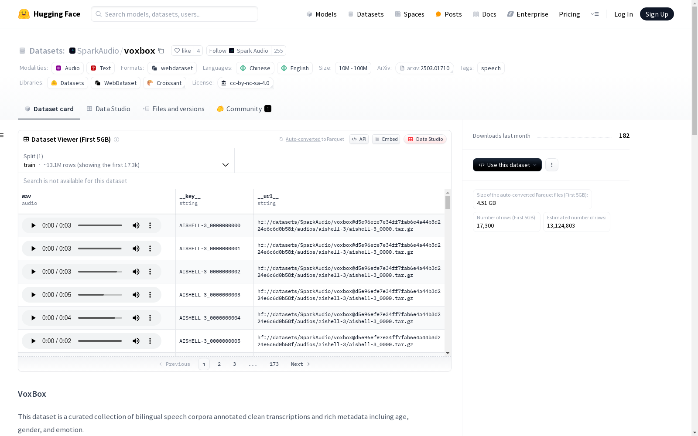Go to Models in the top navigation

[322, 14]
